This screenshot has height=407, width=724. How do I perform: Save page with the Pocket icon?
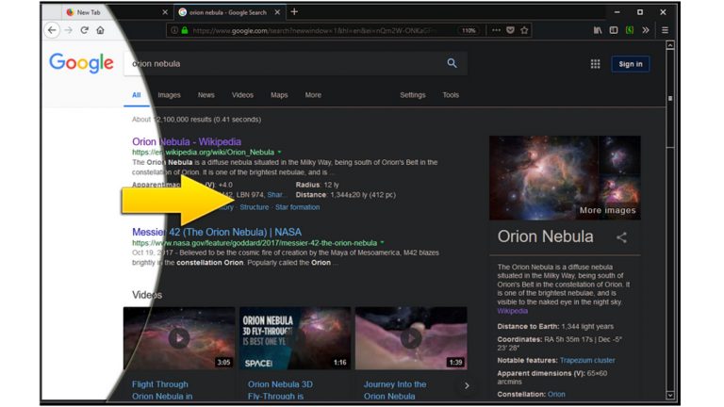[x=510, y=30]
